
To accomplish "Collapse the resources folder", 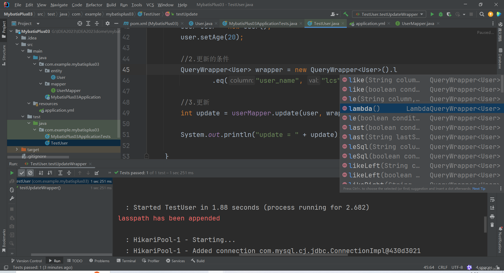I will 29,104.
